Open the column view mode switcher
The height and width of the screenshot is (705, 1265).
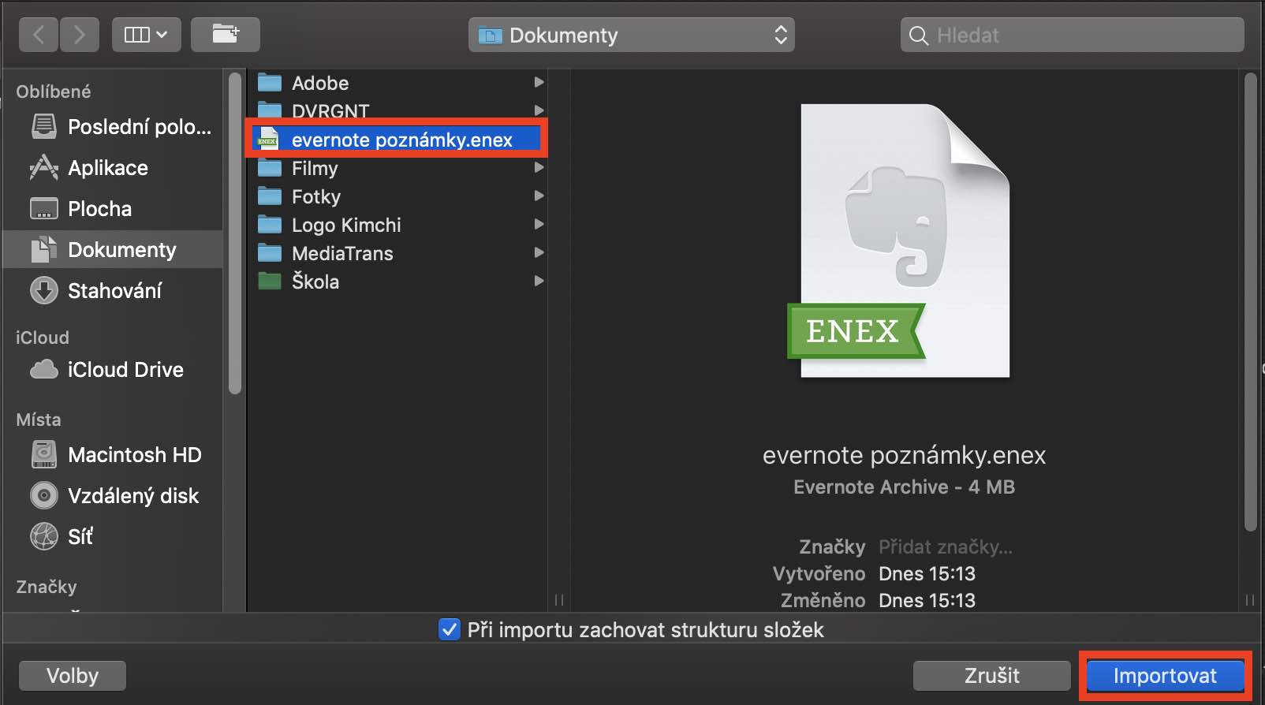pyautogui.click(x=147, y=35)
